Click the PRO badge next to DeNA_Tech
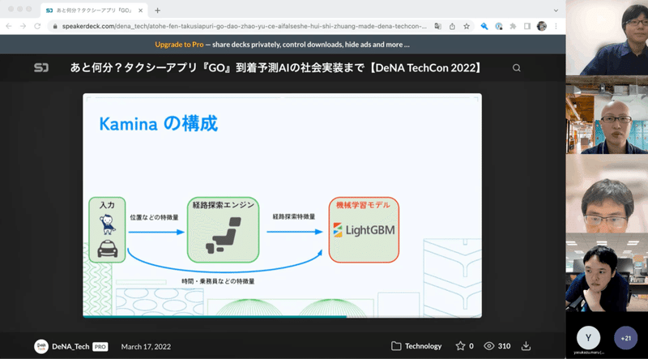 coord(100,347)
